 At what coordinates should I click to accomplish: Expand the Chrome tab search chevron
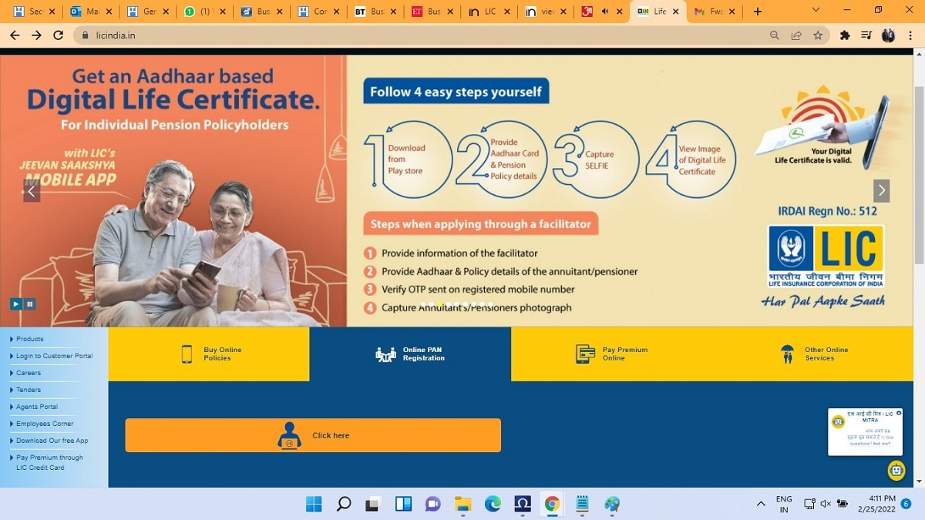pos(816,11)
